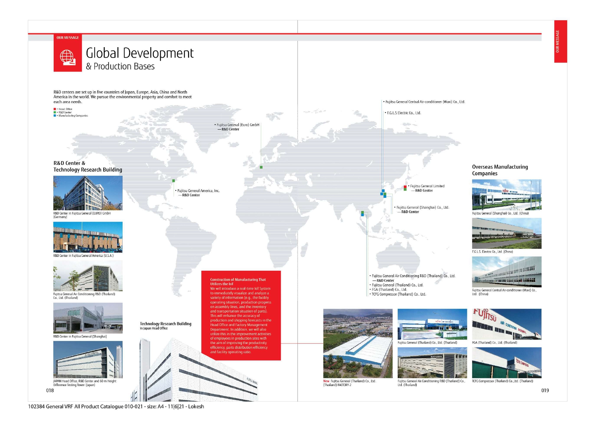Select the vertical red OUR MESSAGE side tab
The image size is (596, 421).
(560, 41)
